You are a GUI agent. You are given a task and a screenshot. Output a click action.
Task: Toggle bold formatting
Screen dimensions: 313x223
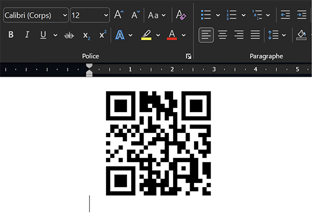coord(11,35)
